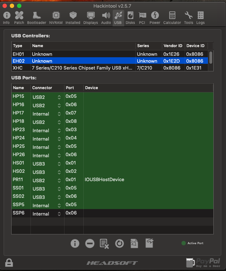
Task: Select the EH01 controller row
Action: pos(110,54)
